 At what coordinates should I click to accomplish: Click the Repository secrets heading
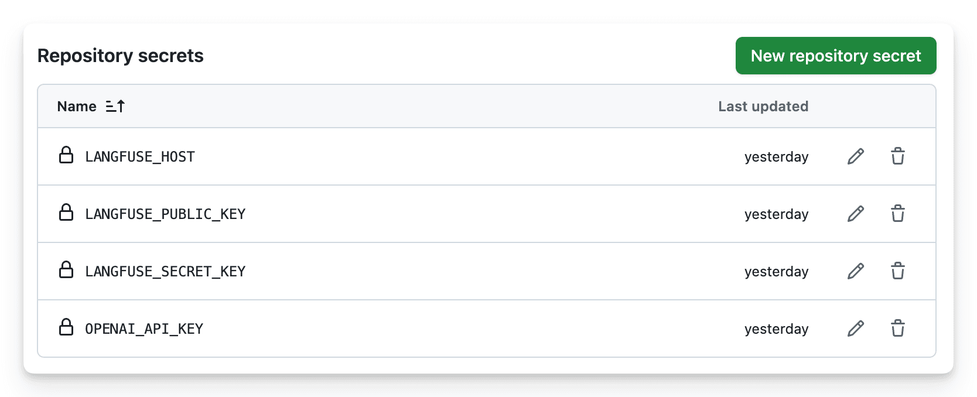(120, 56)
